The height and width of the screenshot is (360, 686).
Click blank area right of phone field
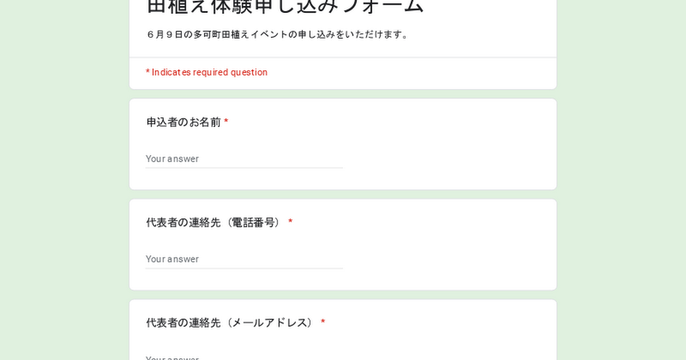446,254
